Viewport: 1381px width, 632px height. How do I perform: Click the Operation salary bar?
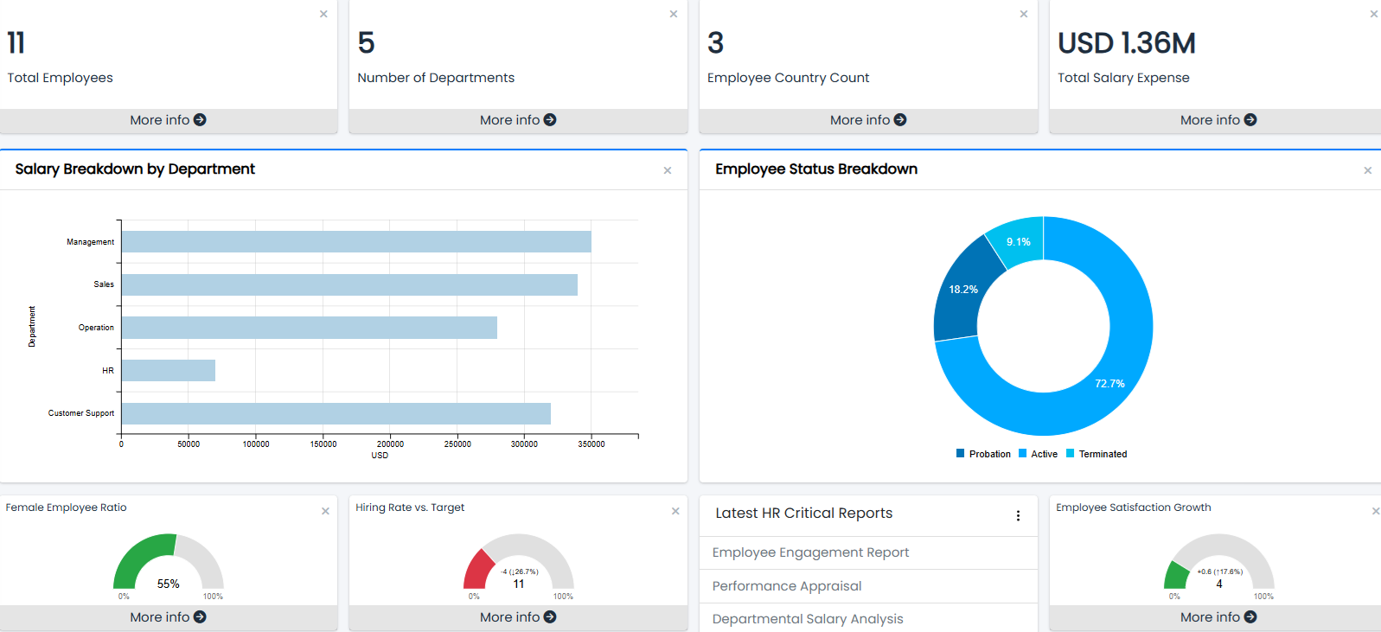(310, 328)
